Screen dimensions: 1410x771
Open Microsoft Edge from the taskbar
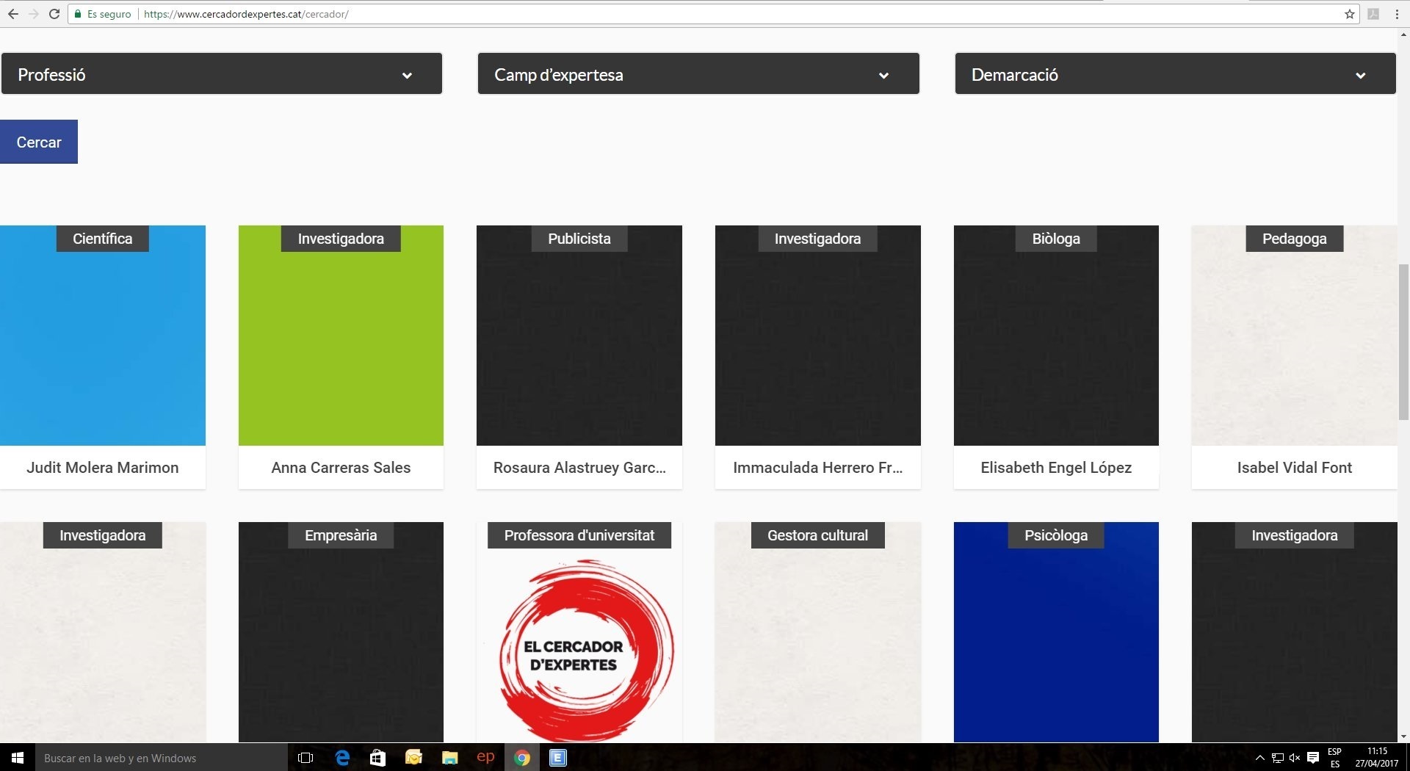tap(342, 758)
